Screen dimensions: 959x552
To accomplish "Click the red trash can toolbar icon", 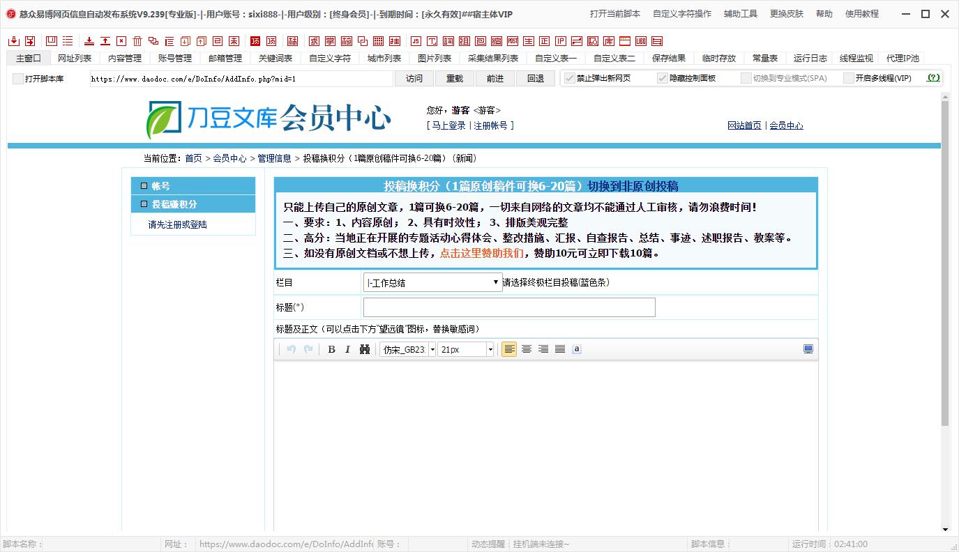I will [137, 41].
